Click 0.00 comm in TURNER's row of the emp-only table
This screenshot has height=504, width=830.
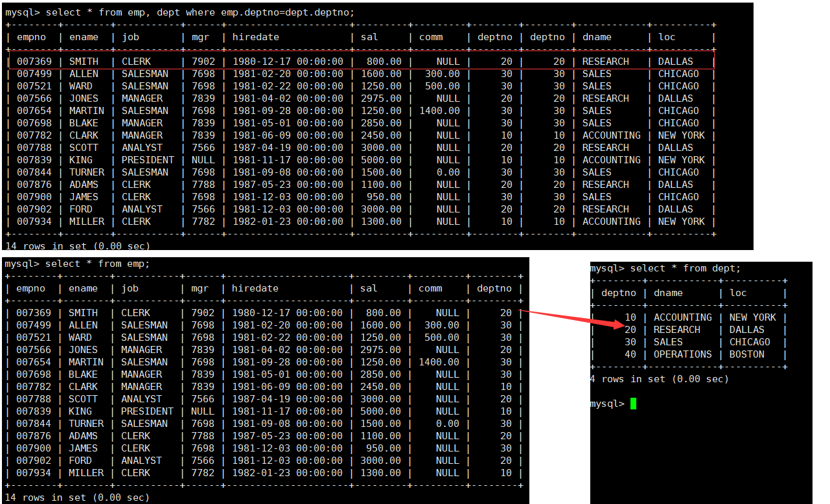click(448, 424)
